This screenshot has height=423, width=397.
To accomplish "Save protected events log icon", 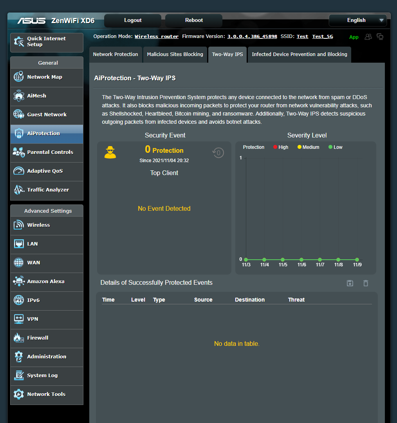I will click(x=350, y=283).
